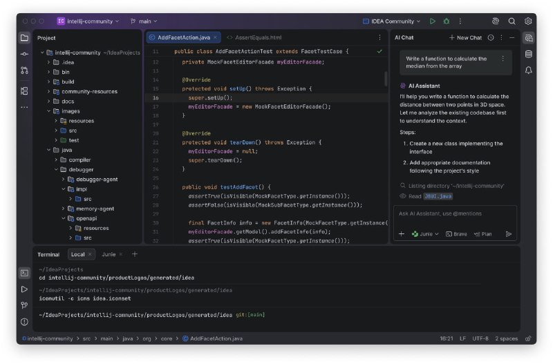
Task: Click the Search Everywhere magnifier icon
Action: tap(512, 21)
